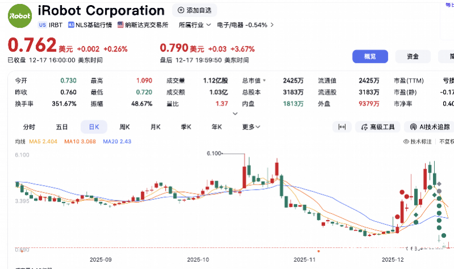The width and height of the screenshot is (454, 269).
Task: Switch to the 资金 tab
Action: tap(413, 56)
